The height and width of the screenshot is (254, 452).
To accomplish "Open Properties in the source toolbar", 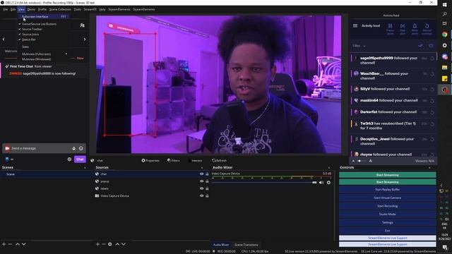I will pyautogui.click(x=150, y=161).
